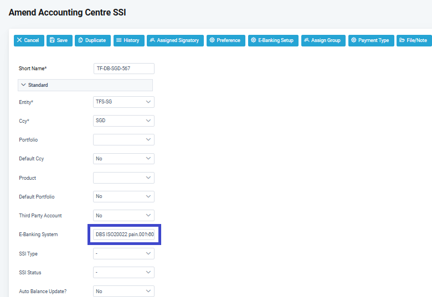Click the Preference gear icon
This screenshot has width=432, height=297.
tap(212, 40)
